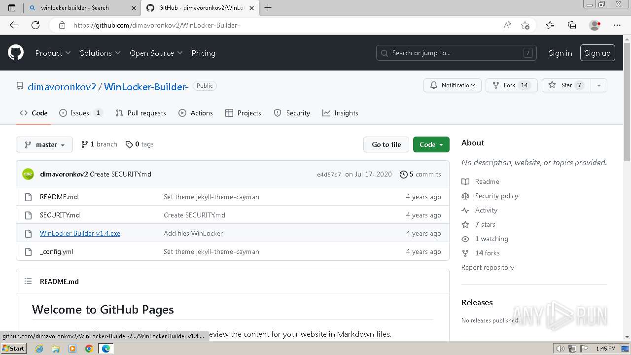Expand the Product menu
This screenshot has height=355, width=631.
(x=53, y=53)
